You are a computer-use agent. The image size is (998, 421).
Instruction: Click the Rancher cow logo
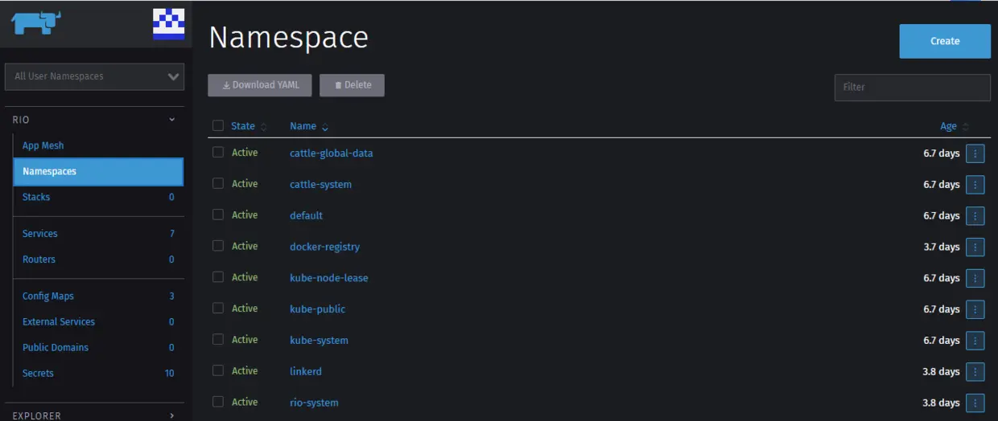tap(36, 22)
